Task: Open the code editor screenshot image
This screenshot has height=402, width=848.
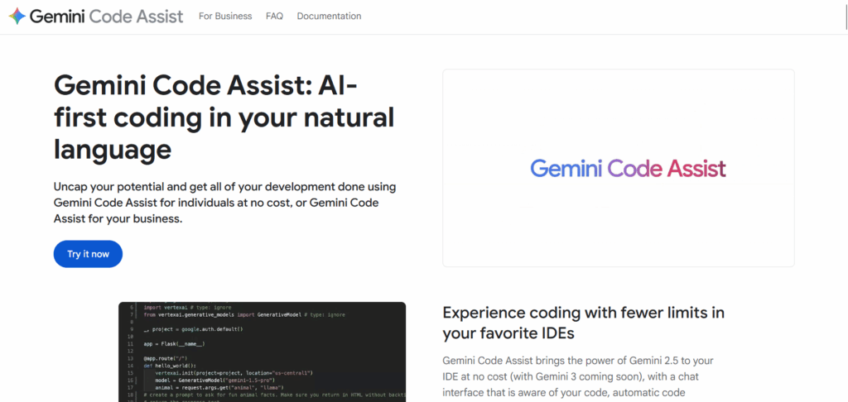Action: 263,352
